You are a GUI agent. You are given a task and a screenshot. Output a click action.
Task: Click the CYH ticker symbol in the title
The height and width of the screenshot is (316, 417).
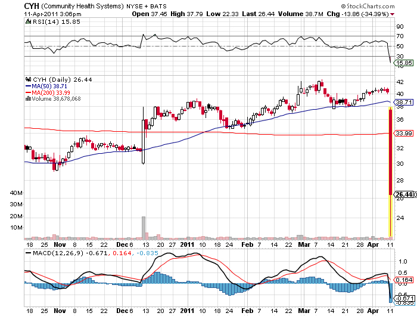[x=32, y=6]
